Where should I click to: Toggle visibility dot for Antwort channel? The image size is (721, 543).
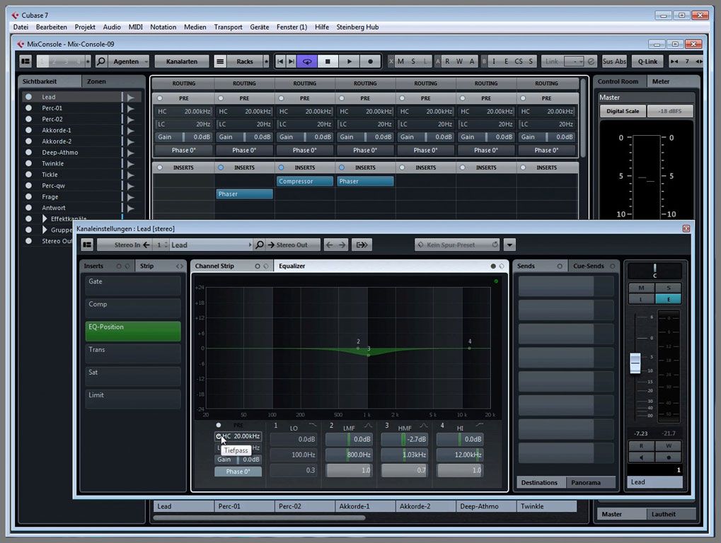coord(28,208)
